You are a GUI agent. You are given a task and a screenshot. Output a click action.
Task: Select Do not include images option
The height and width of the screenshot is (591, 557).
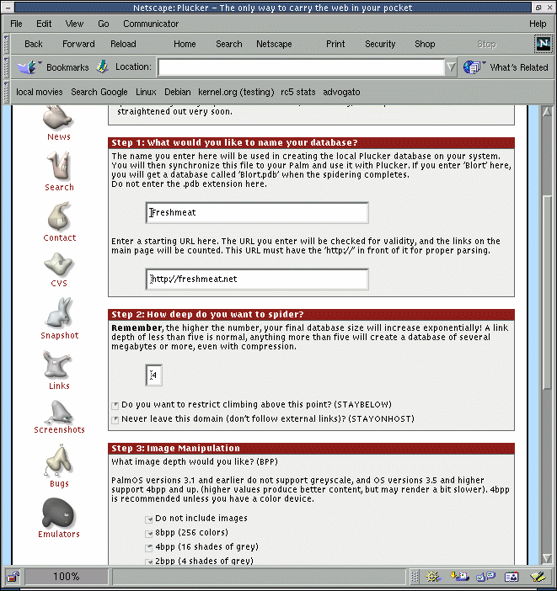(x=148, y=519)
